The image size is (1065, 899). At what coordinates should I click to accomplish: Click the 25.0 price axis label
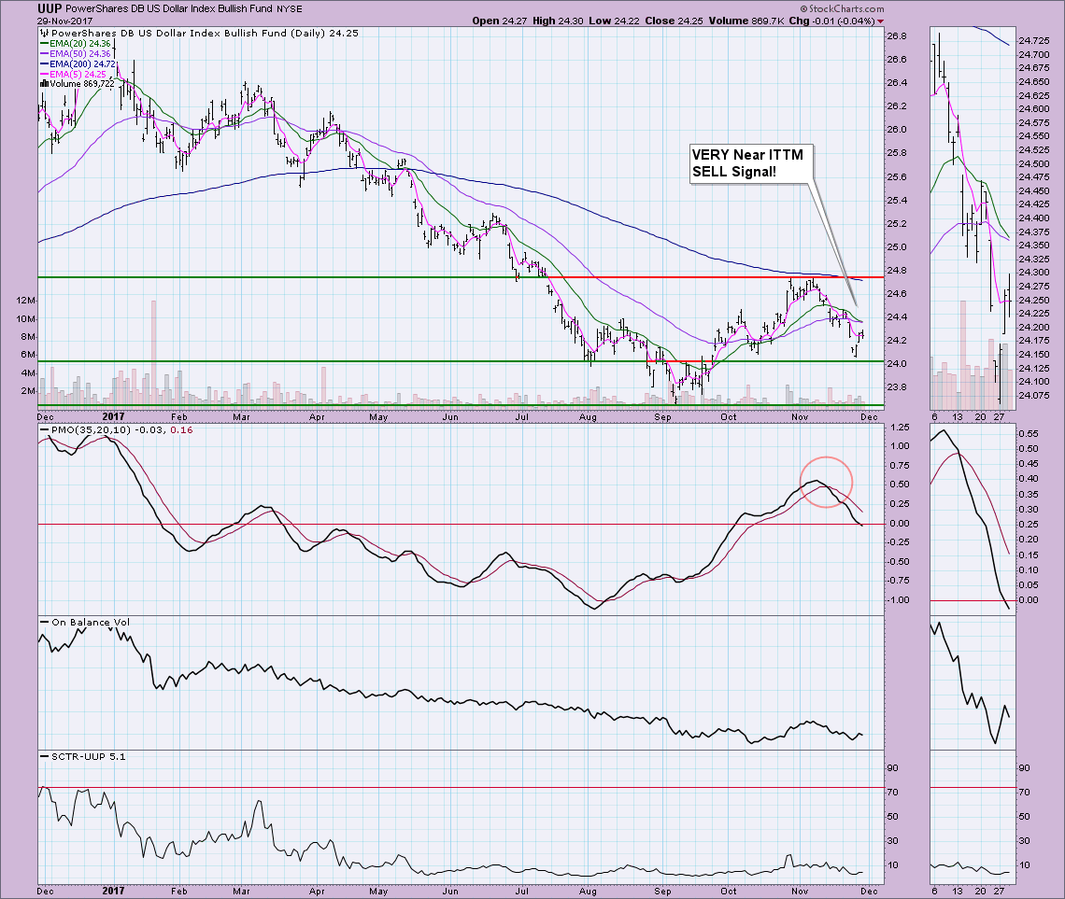click(897, 247)
